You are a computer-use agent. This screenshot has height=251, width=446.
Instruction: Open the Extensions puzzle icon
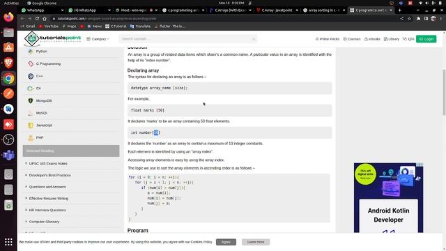point(418,19)
